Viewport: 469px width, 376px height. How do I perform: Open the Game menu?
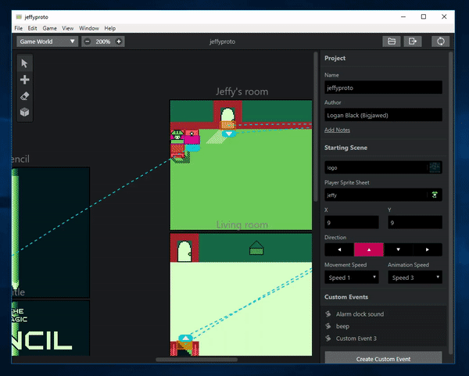pos(50,28)
